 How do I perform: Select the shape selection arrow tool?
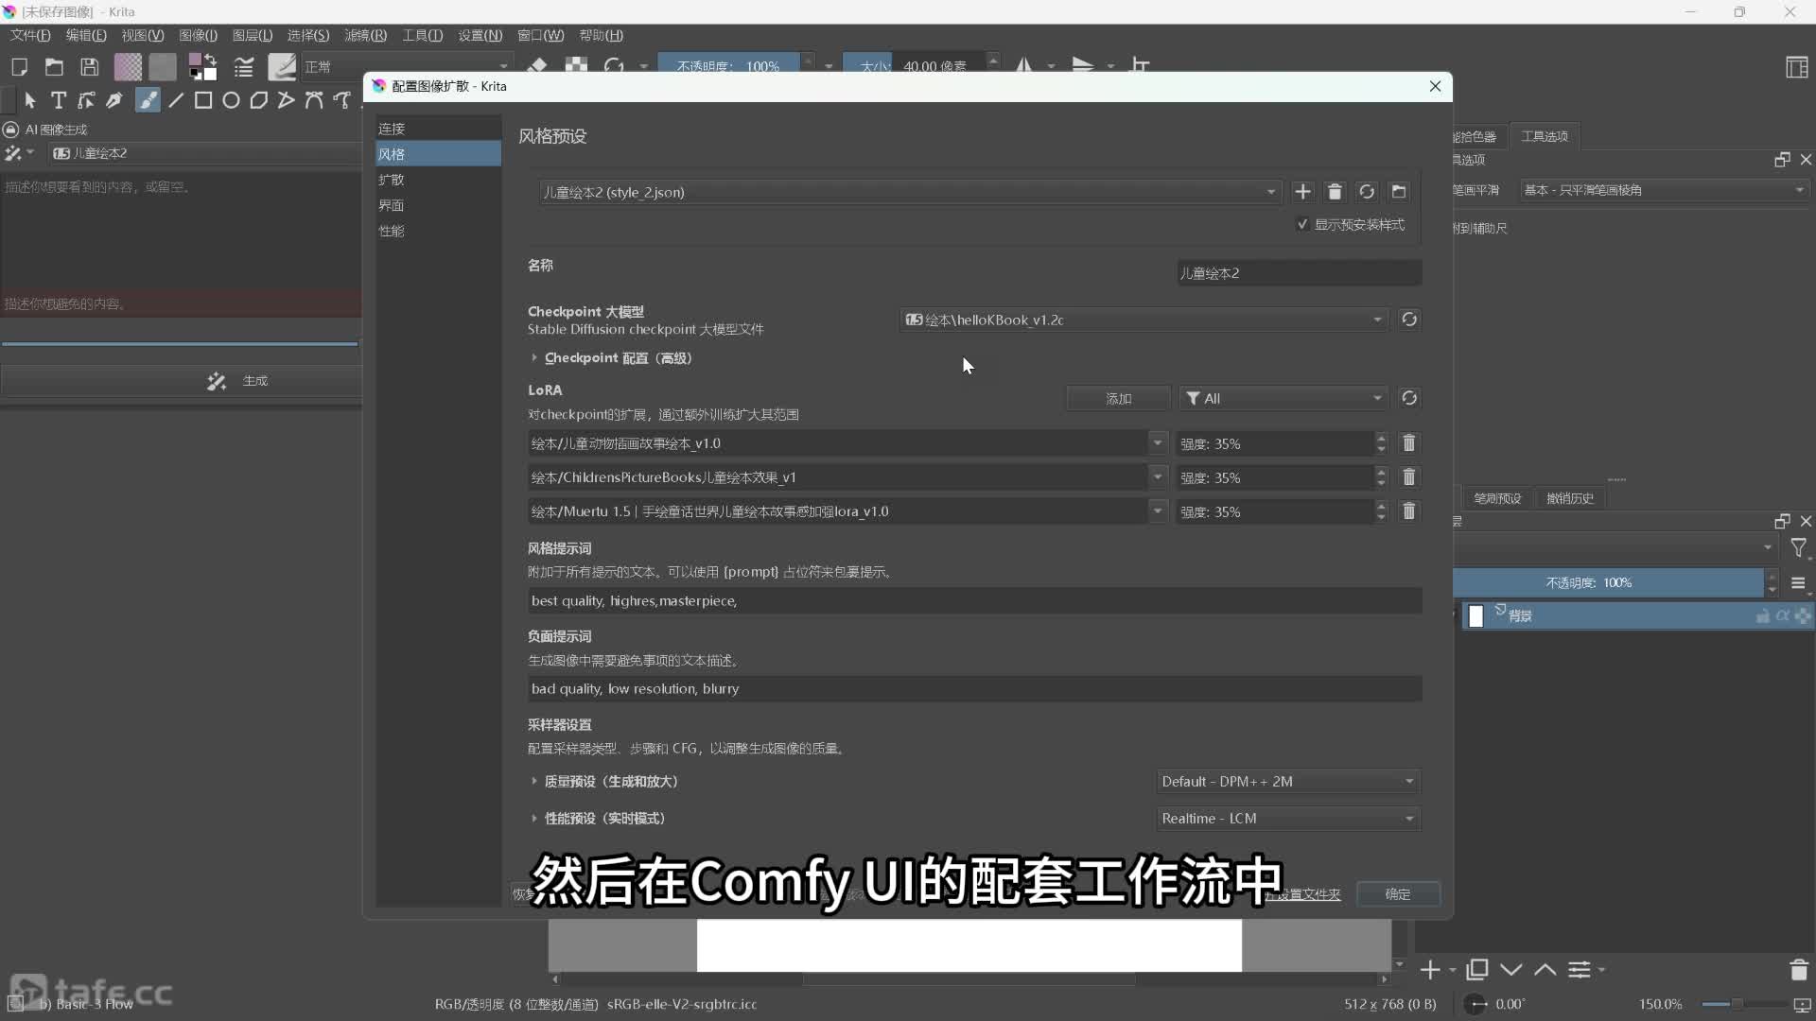(x=30, y=100)
